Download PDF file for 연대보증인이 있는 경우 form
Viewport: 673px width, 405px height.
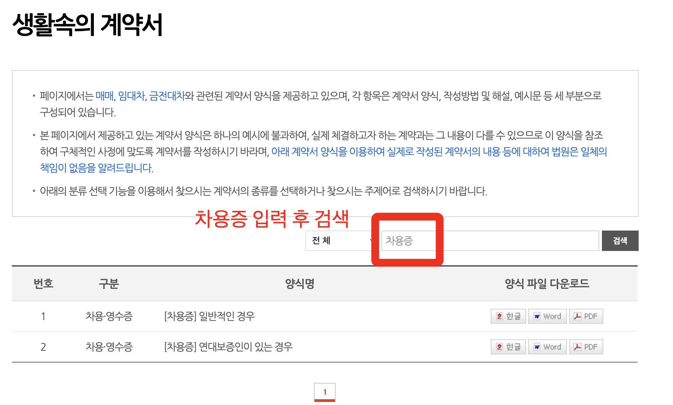click(x=586, y=347)
